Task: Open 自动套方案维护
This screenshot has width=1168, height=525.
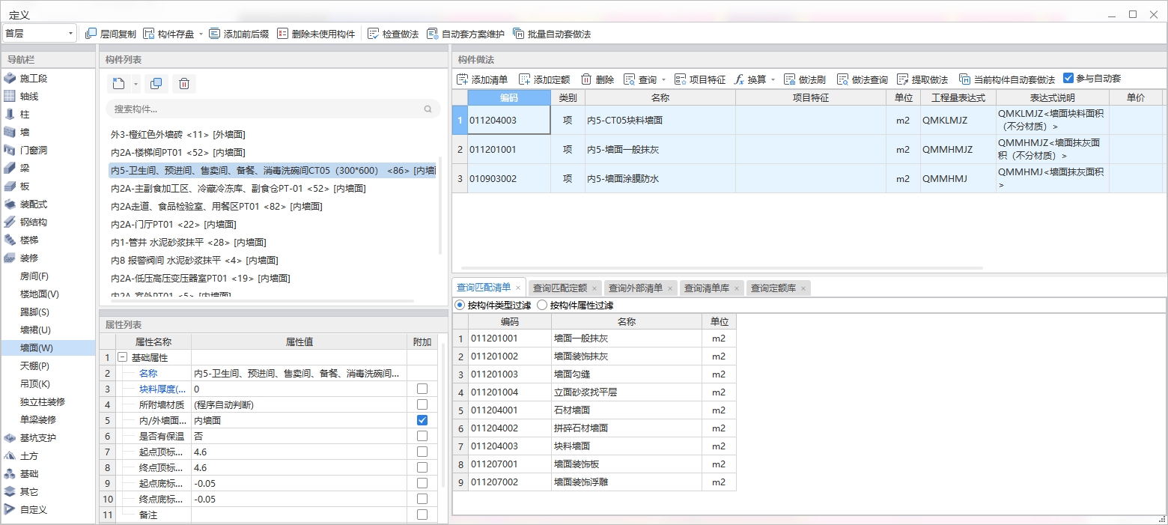Action: tap(465, 34)
